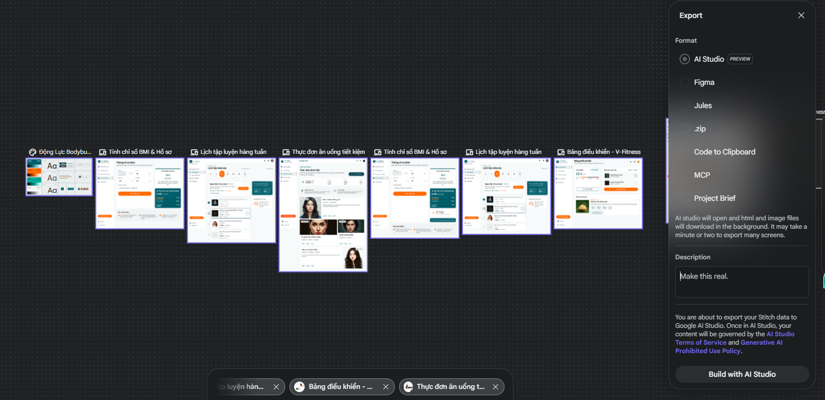Click device icon beside Bảng điều khiển - V-Fitness

coord(561,152)
